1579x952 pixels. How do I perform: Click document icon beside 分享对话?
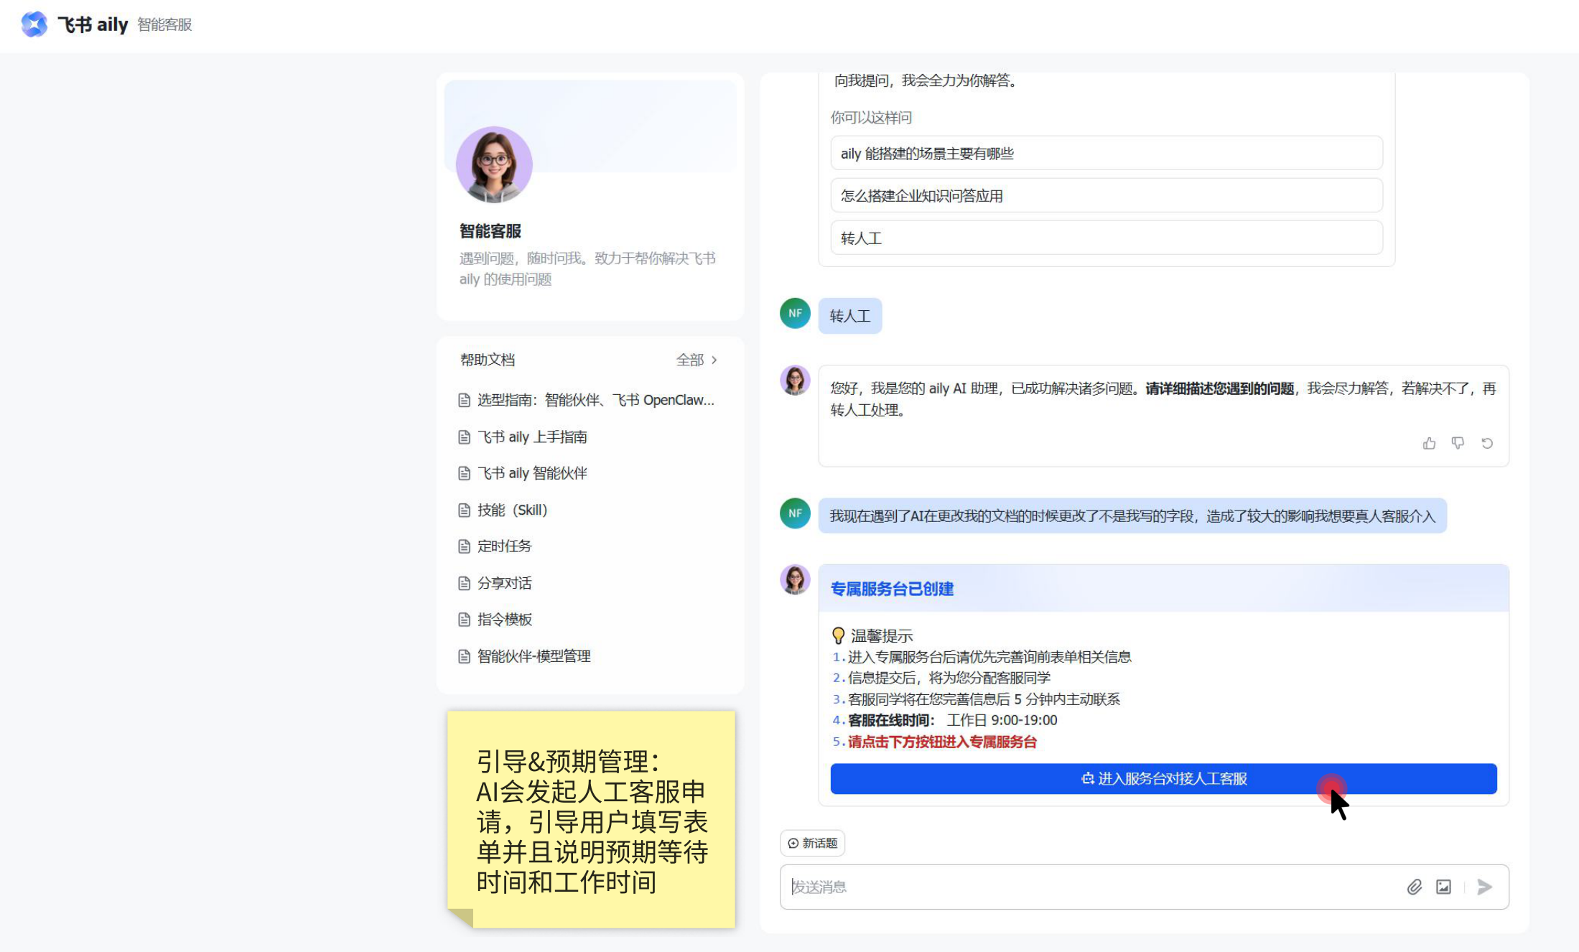click(x=464, y=583)
